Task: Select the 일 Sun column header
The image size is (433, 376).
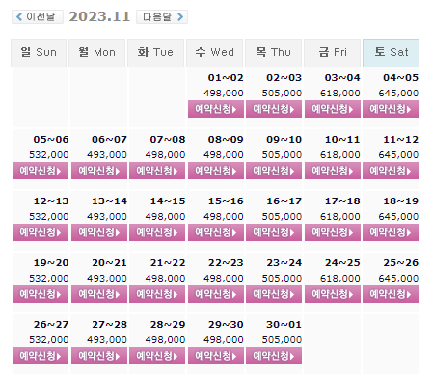Action: [39, 53]
